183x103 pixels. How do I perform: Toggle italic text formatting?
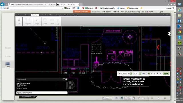158,73
